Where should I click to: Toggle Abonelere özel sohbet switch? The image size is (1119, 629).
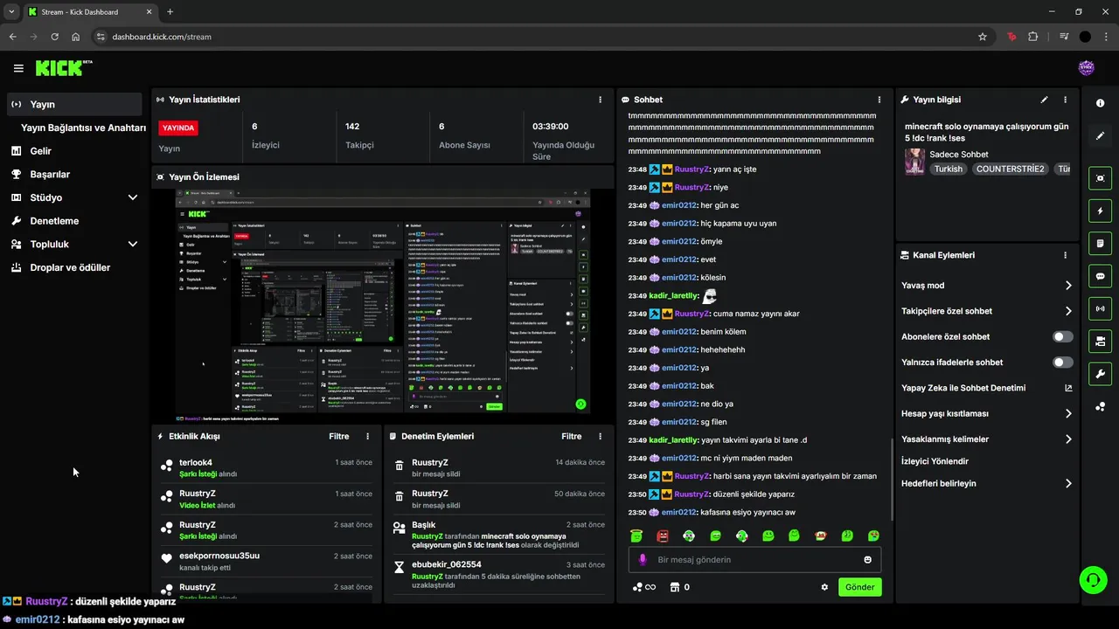(1063, 336)
